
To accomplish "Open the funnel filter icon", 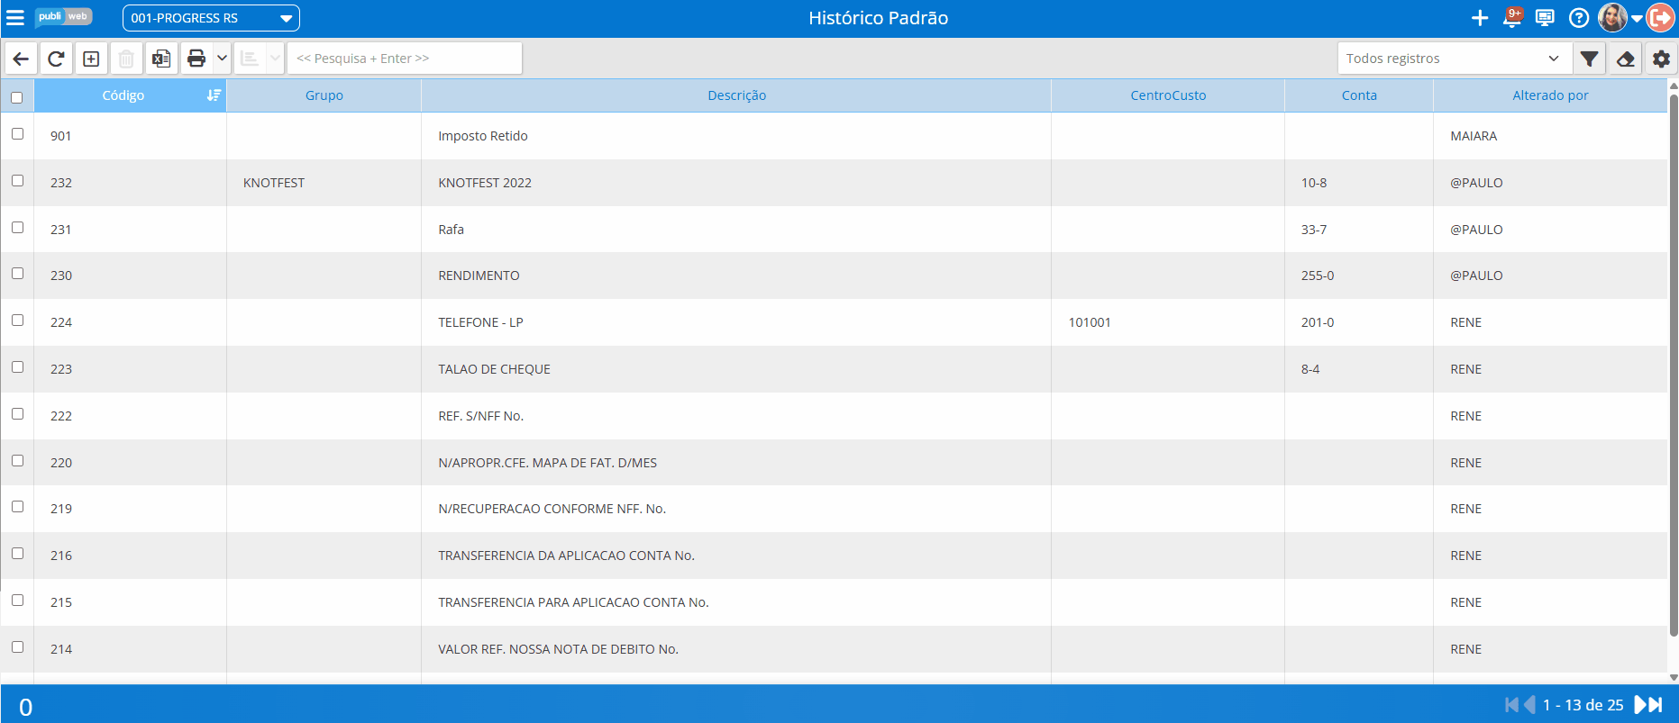I will click(x=1590, y=59).
